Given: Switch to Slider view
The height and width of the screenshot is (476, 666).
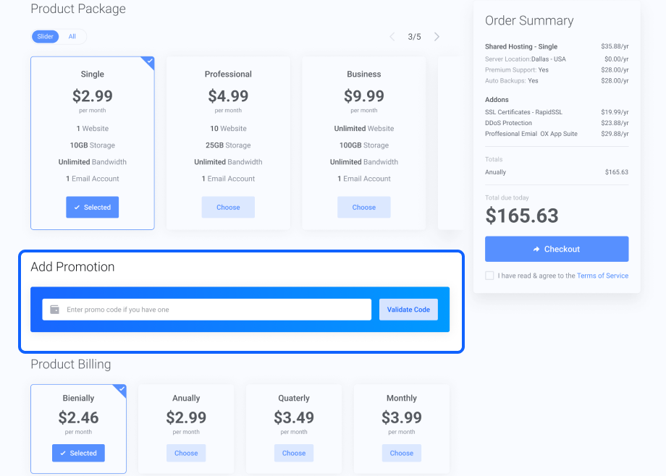Looking at the screenshot, I should coord(45,36).
